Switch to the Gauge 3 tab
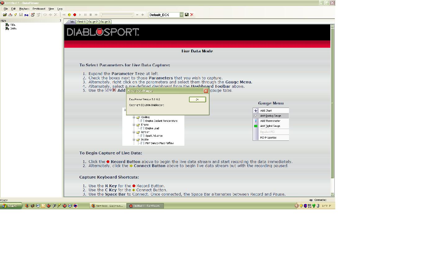 [x=105, y=22]
